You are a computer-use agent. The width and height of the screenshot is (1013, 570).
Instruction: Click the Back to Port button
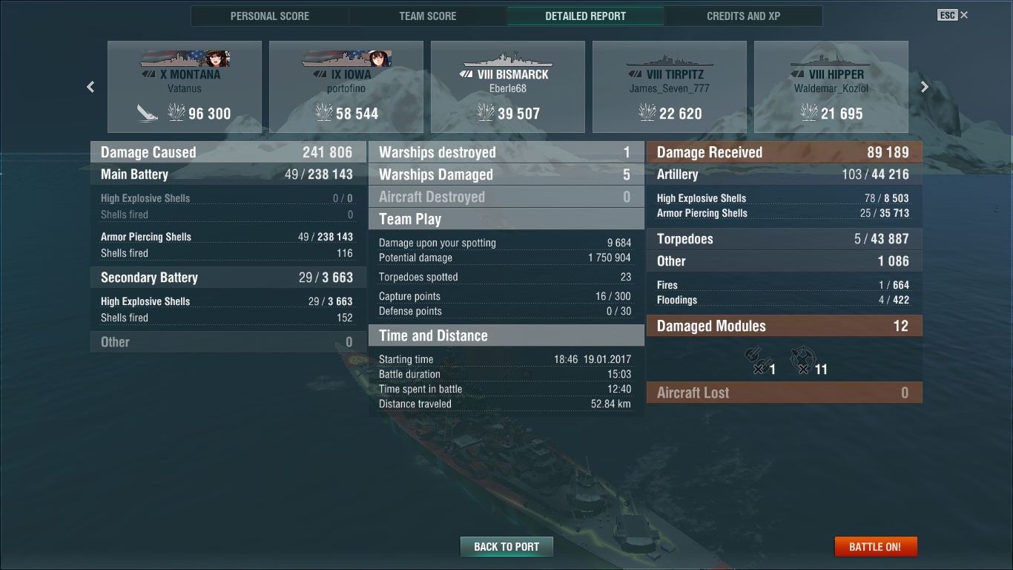click(x=506, y=547)
